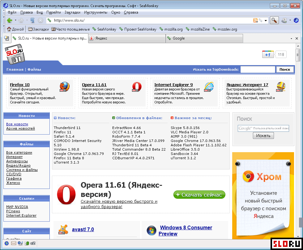Viewport: 303px width, 250px height.
Task: Open the Домой home bookmark
Action: point(15,29)
